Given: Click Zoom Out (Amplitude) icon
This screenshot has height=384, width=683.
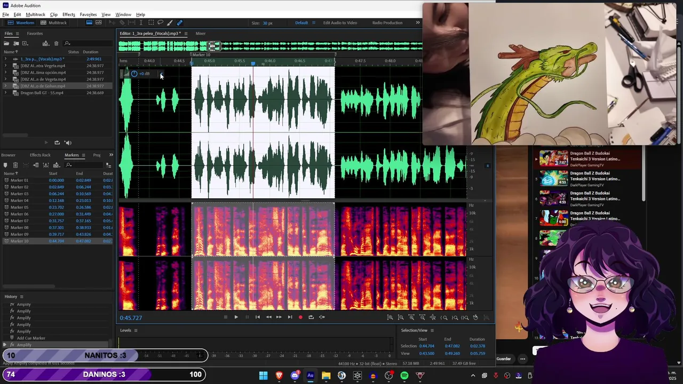Looking at the screenshot, I should coord(401,317).
